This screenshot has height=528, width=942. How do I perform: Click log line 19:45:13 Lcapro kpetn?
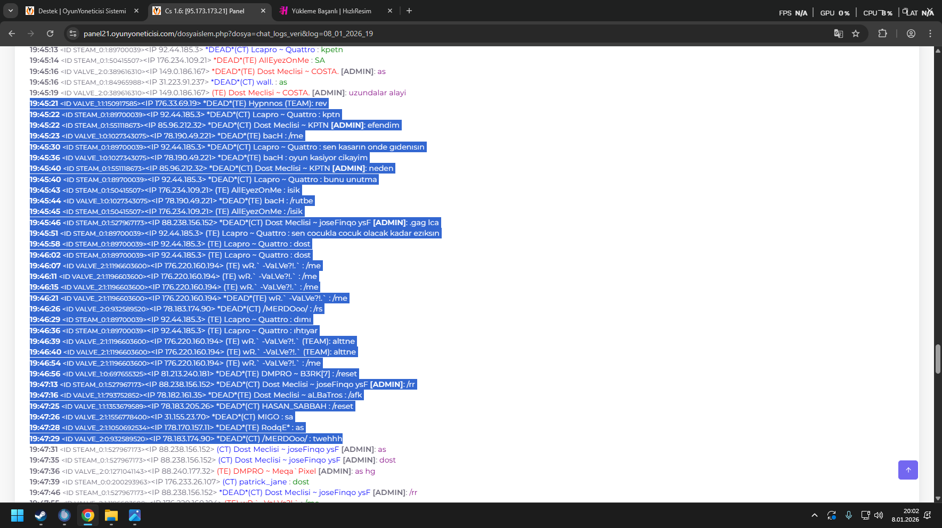[x=186, y=49]
